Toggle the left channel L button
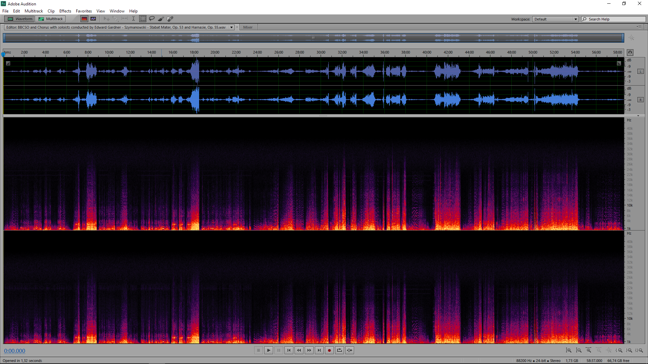 (x=640, y=71)
